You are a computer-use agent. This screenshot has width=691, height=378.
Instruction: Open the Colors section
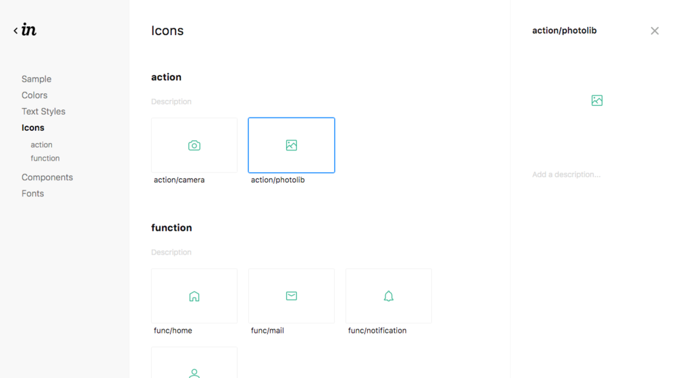[x=34, y=95]
